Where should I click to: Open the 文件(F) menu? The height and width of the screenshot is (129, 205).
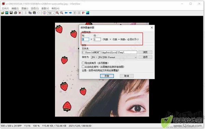(x=5, y=8)
